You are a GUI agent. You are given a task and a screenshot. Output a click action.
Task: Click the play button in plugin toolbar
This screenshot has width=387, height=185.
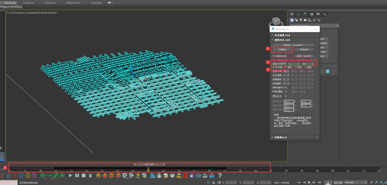coord(70,175)
